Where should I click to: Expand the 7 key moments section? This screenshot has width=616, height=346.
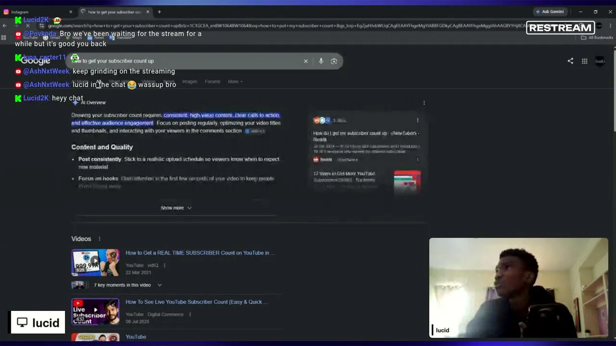(128, 285)
